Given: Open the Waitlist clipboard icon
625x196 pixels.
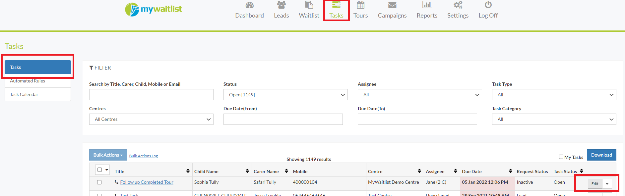Looking at the screenshot, I should pos(309,5).
